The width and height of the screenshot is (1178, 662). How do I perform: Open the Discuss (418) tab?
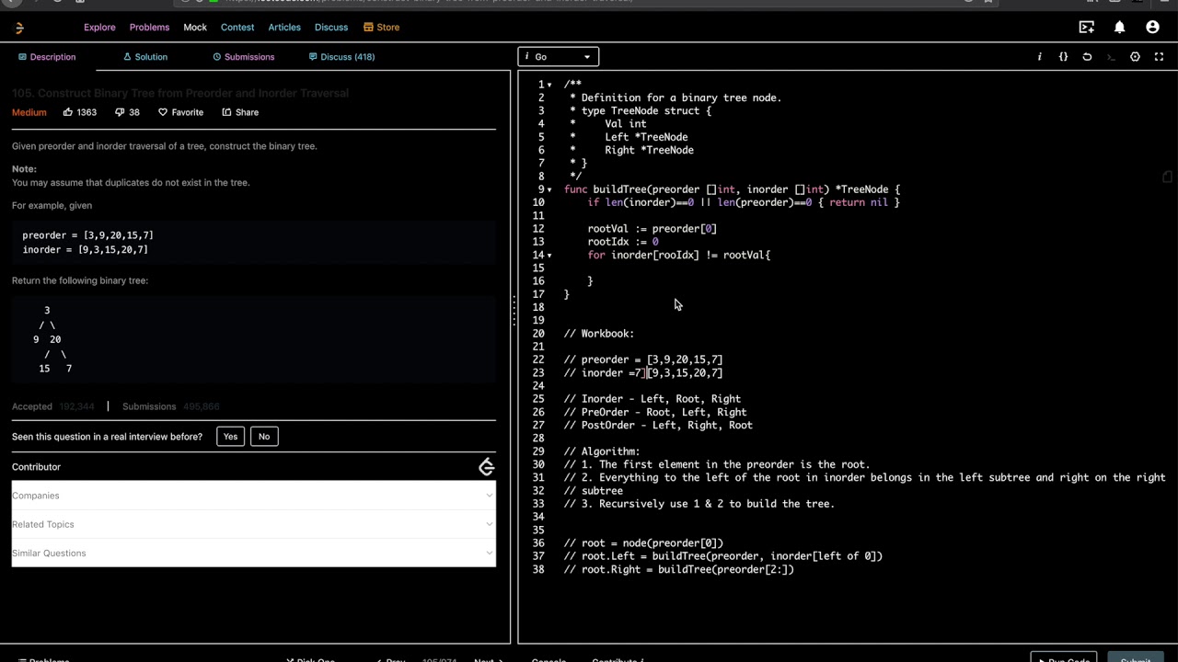[341, 57]
